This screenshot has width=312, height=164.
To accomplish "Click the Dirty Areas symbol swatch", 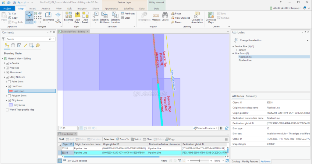I will click(11, 105).
